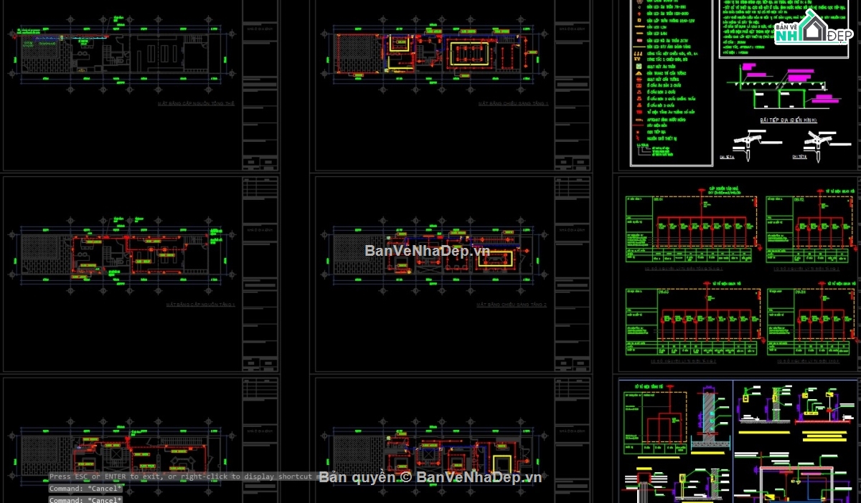Click the electrical symbol legend list
The width and height of the screenshot is (861, 503).
click(x=658, y=79)
